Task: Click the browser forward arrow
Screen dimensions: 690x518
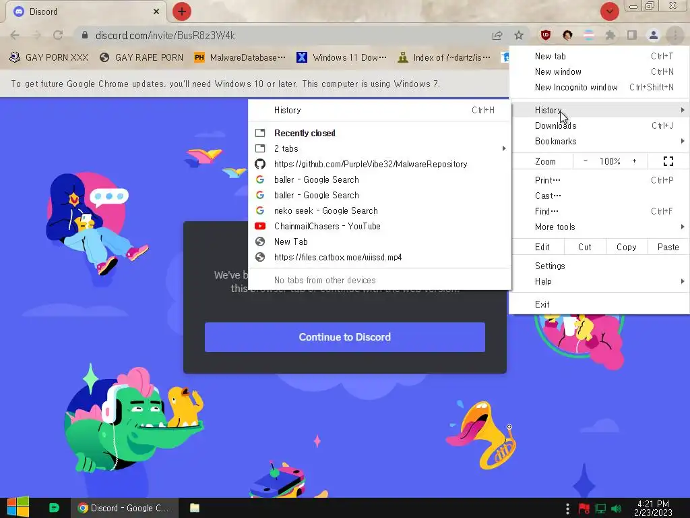Action: pos(36,35)
